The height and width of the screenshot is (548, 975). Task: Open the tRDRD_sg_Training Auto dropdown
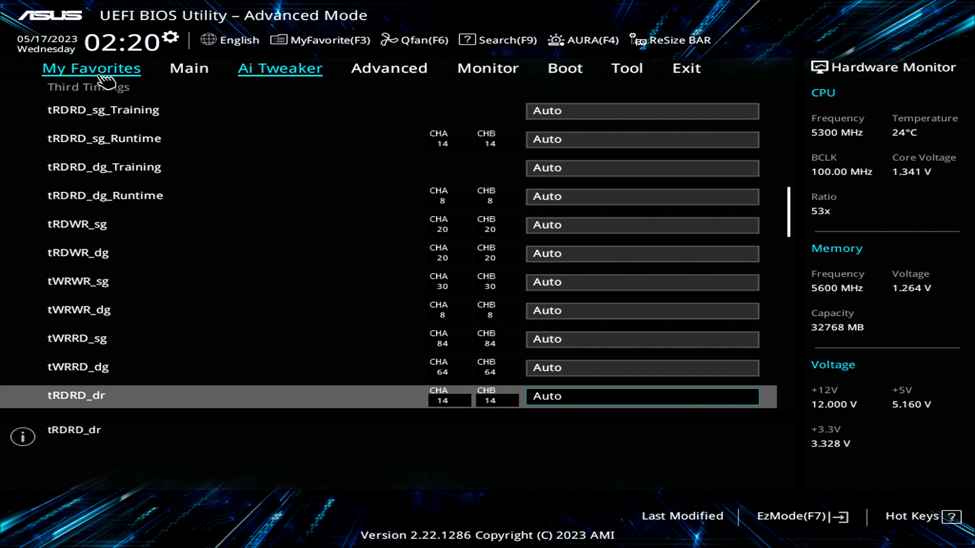tap(642, 111)
